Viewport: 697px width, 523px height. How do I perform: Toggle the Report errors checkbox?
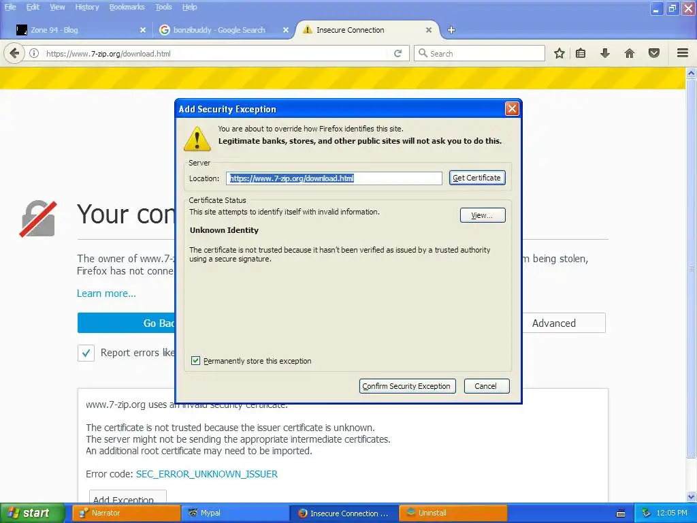click(x=86, y=353)
